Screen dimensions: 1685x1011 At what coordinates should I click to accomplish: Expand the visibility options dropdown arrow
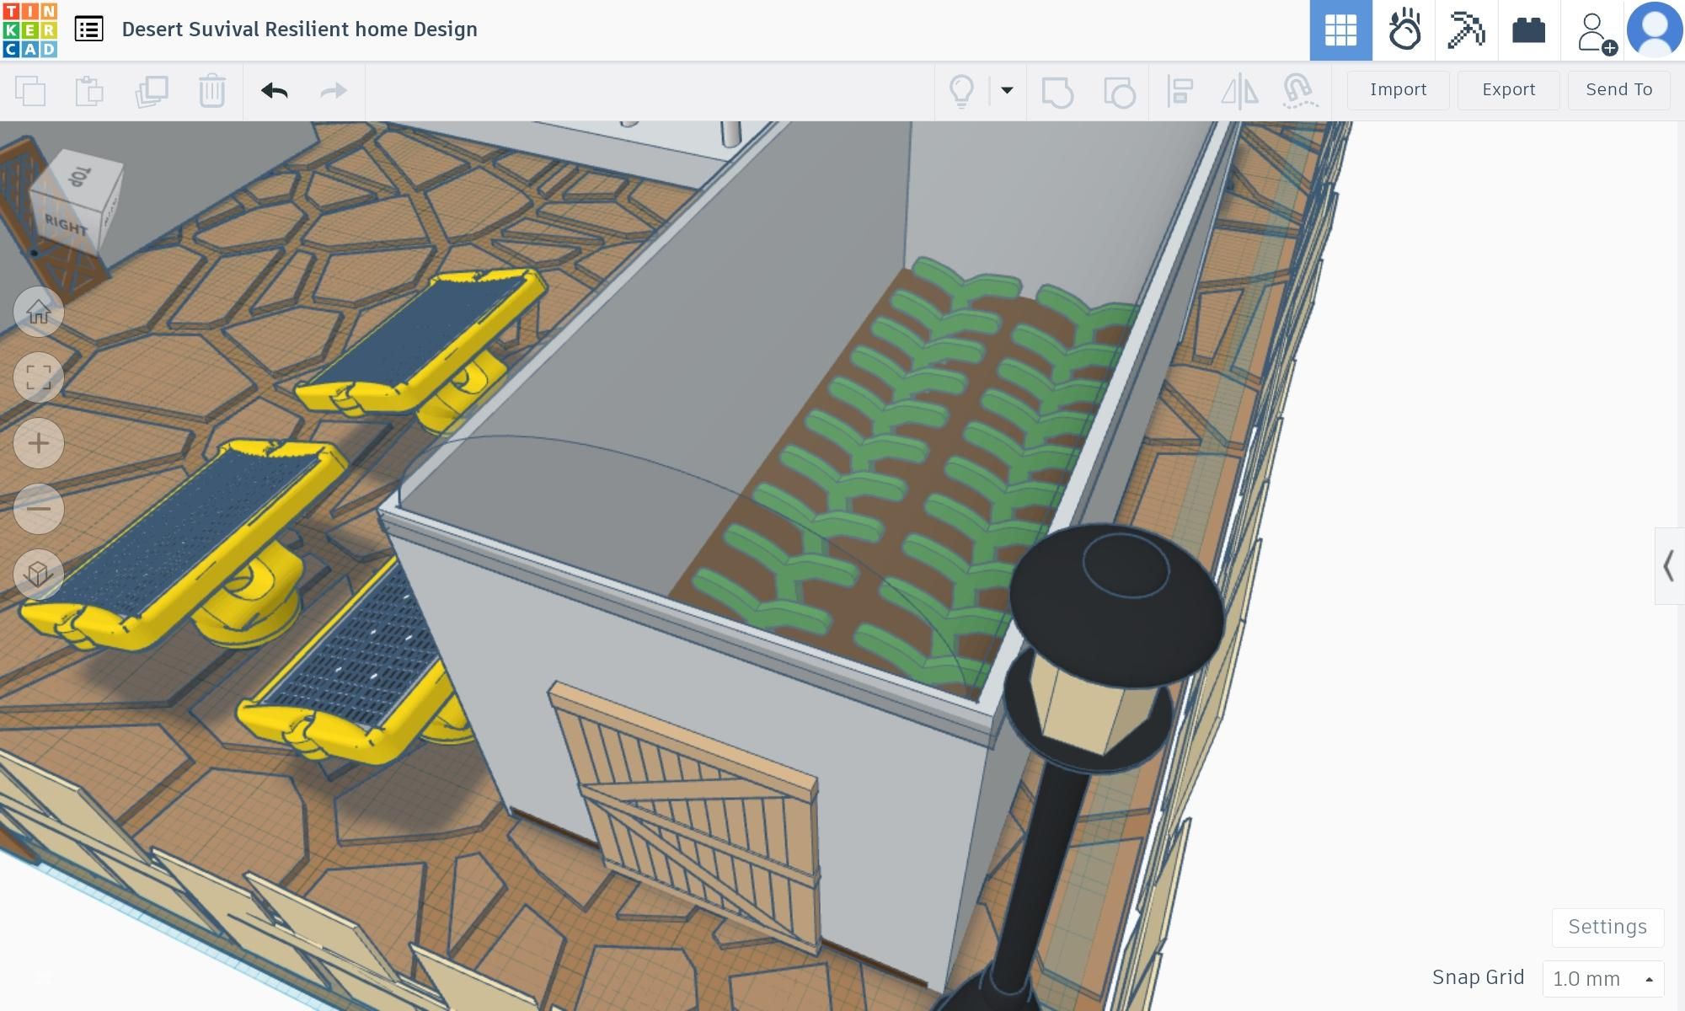pyautogui.click(x=1007, y=91)
